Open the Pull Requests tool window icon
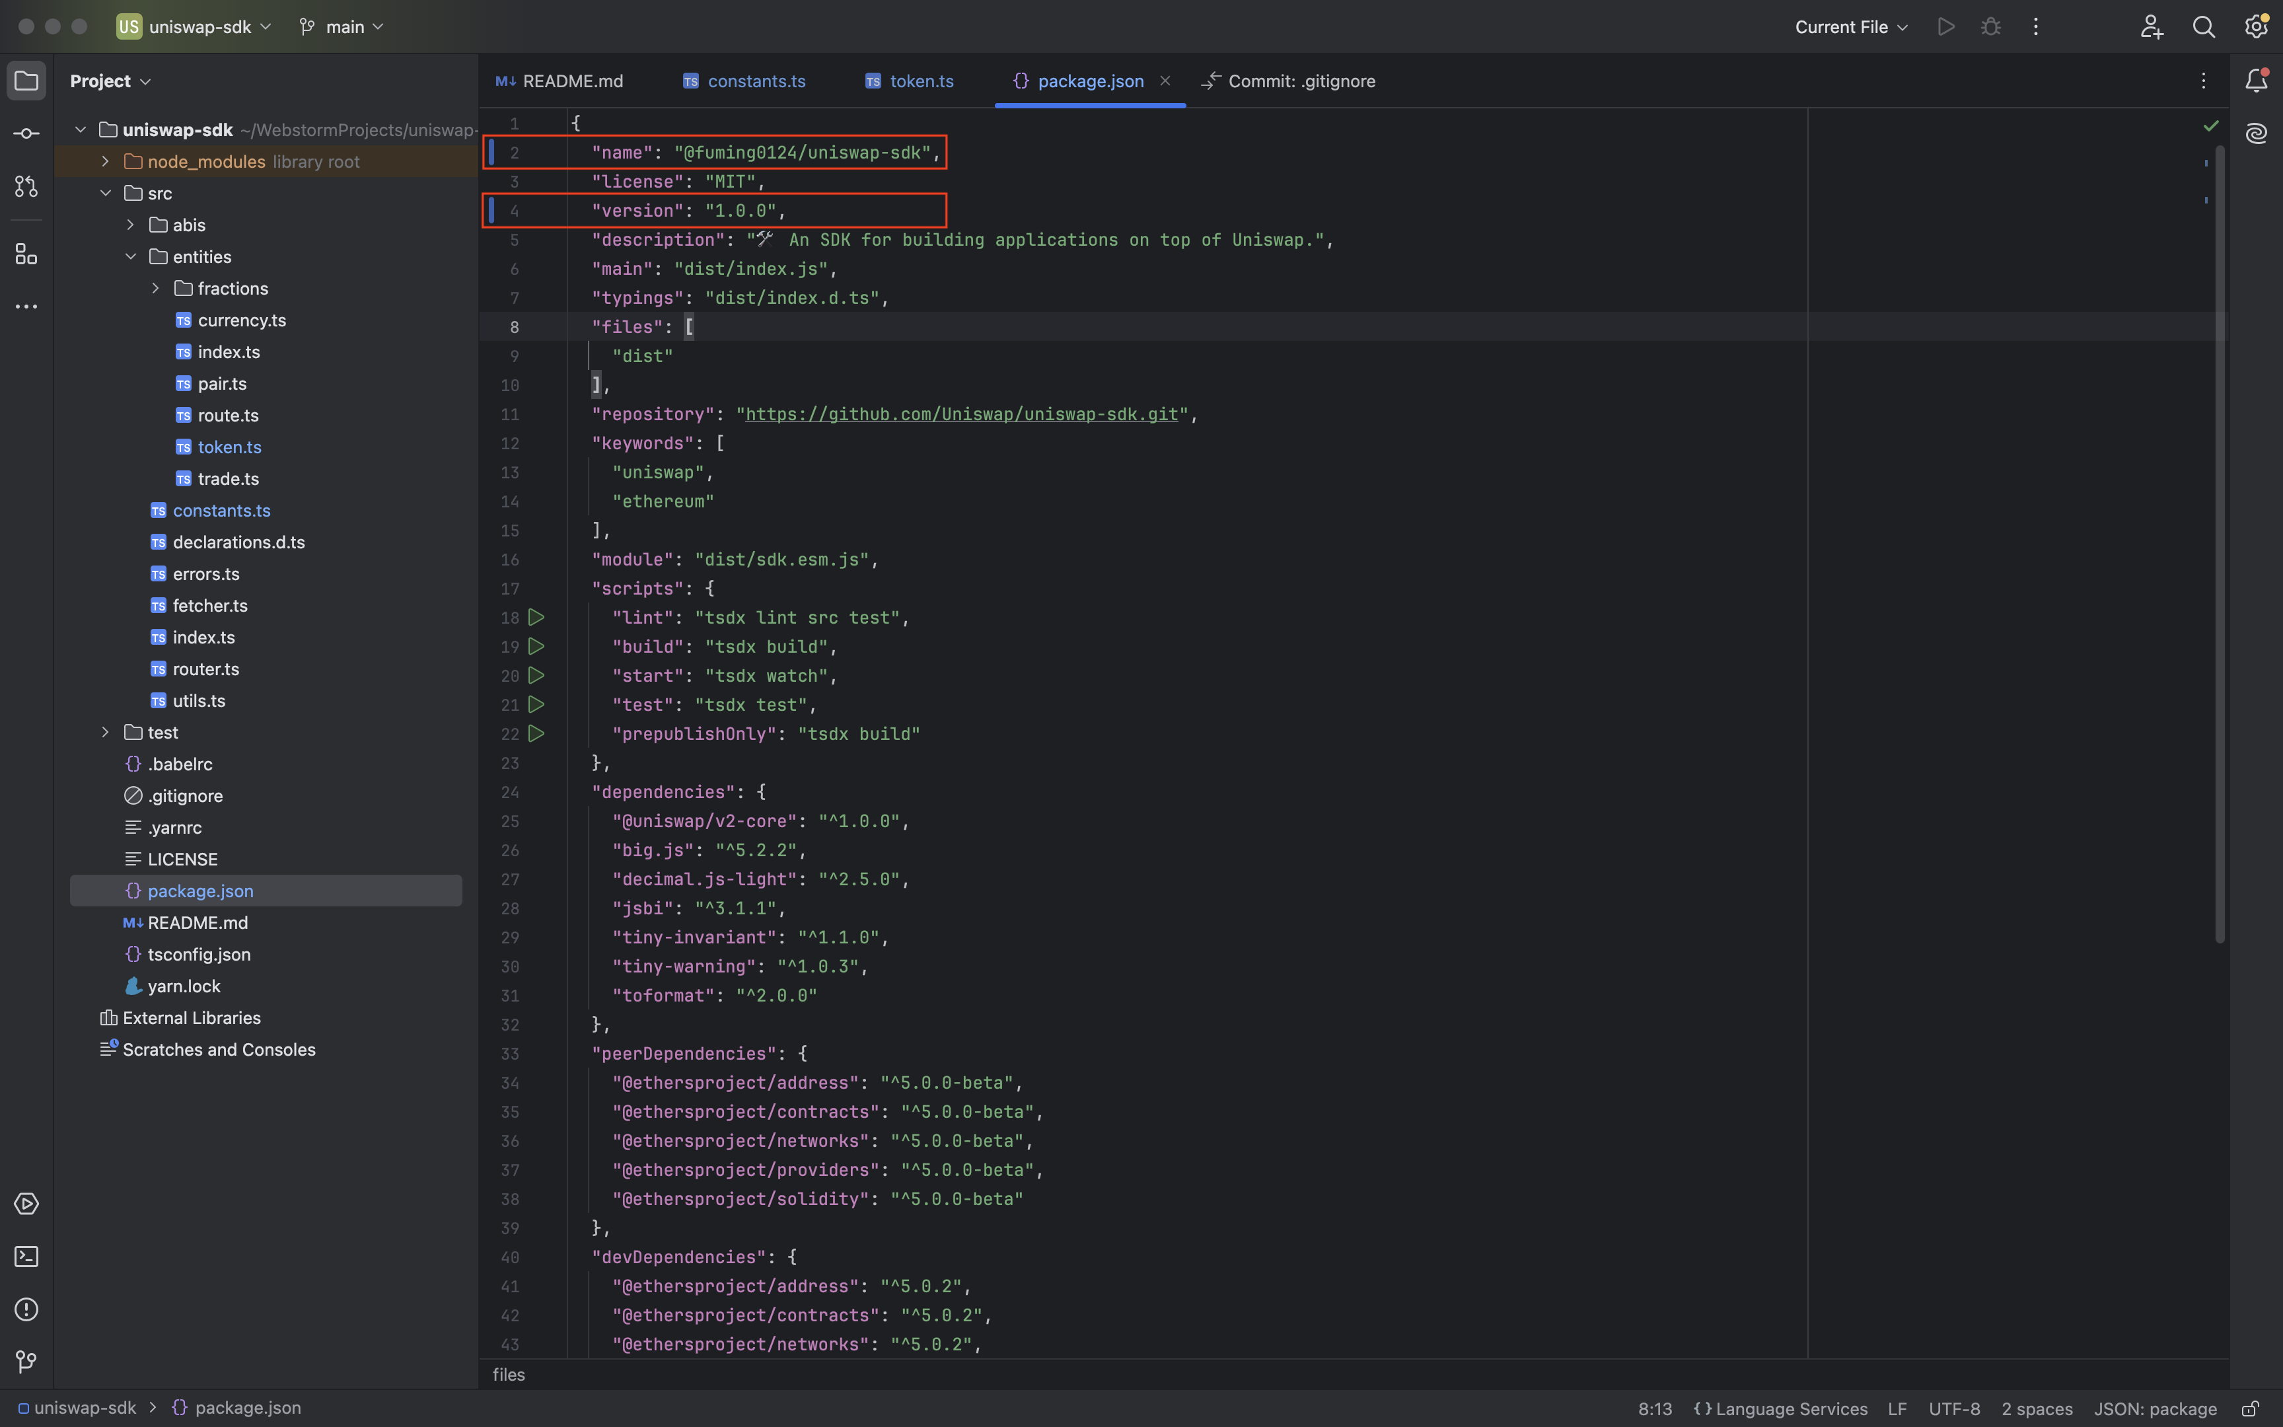The width and height of the screenshot is (2283, 1427). point(26,187)
